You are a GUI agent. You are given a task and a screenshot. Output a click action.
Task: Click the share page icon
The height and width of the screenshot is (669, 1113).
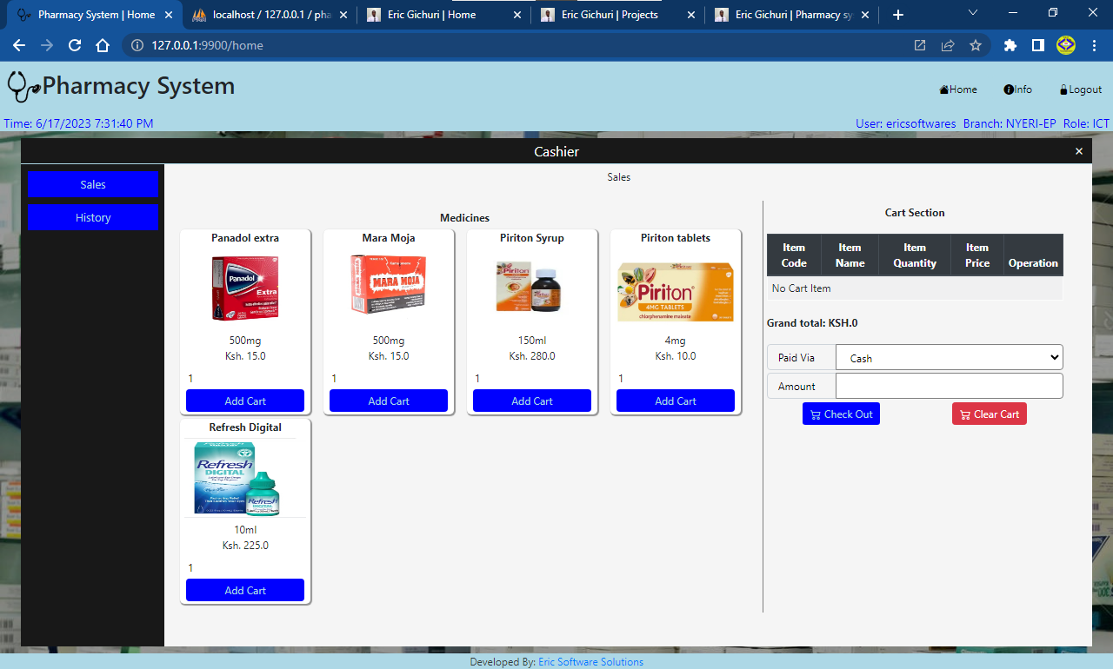coord(948,45)
